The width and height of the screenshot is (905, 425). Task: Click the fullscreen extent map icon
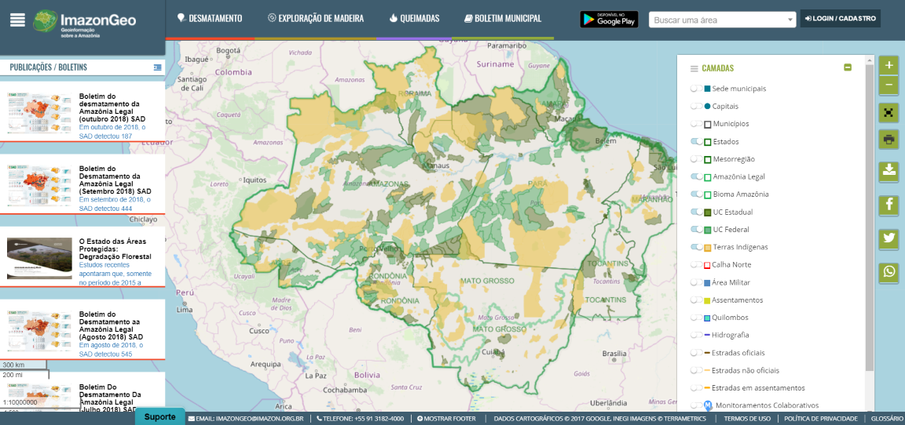point(889,113)
